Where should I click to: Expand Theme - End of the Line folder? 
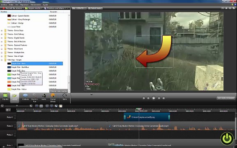[2, 42]
